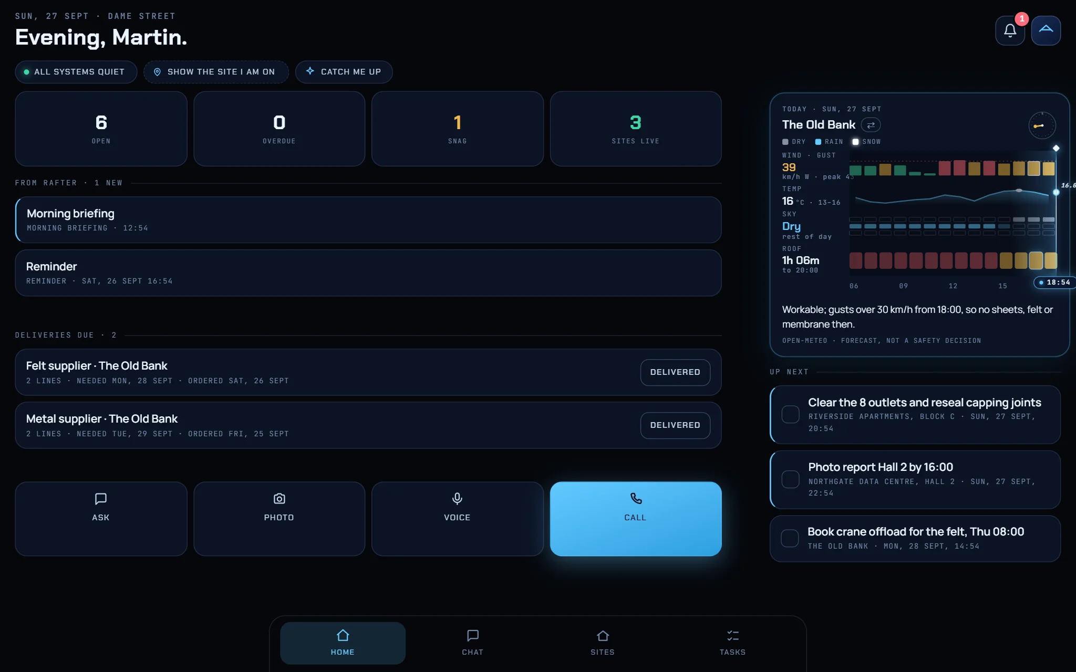Image resolution: width=1076 pixels, height=672 pixels.
Task: Open the 1 Snag stat card
Action: (x=457, y=129)
